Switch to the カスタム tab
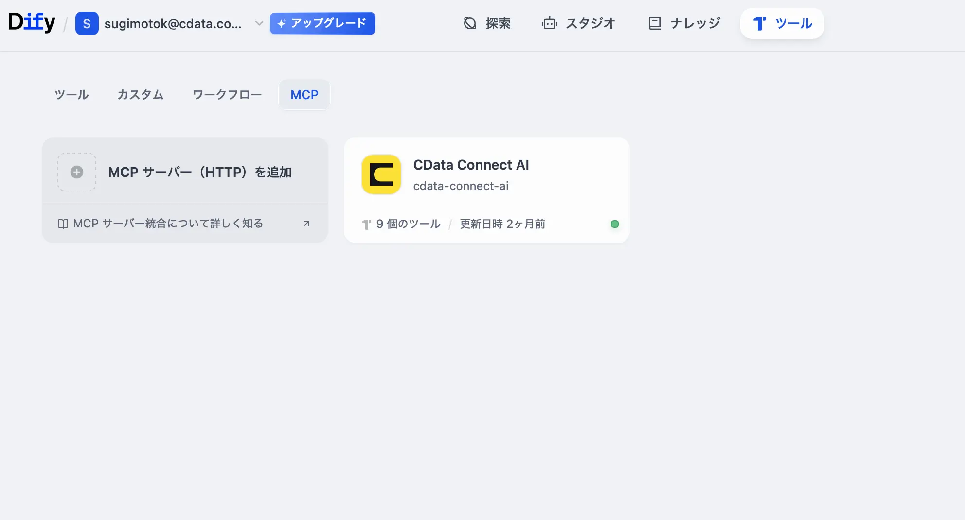This screenshot has width=965, height=520. coord(140,95)
